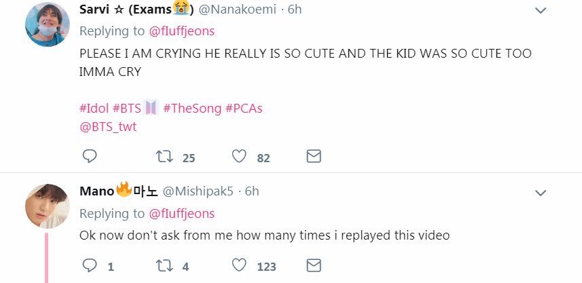
Task: Like Mano's tweet with 123 likes
Action: click(239, 265)
